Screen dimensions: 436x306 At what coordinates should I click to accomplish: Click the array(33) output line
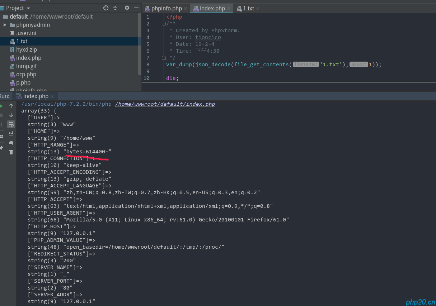(x=39, y=111)
